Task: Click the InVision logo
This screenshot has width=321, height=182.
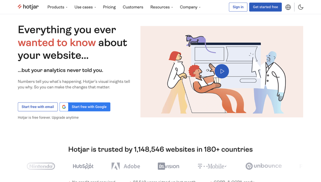Action: coord(169,166)
